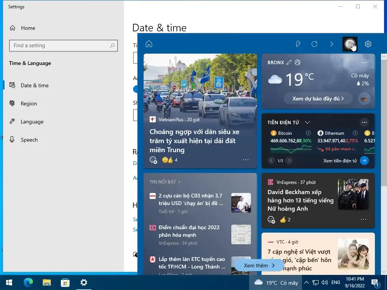Expand the Tiền điện tử dropdown chevron
This screenshot has height=290, width=387.
307,122
